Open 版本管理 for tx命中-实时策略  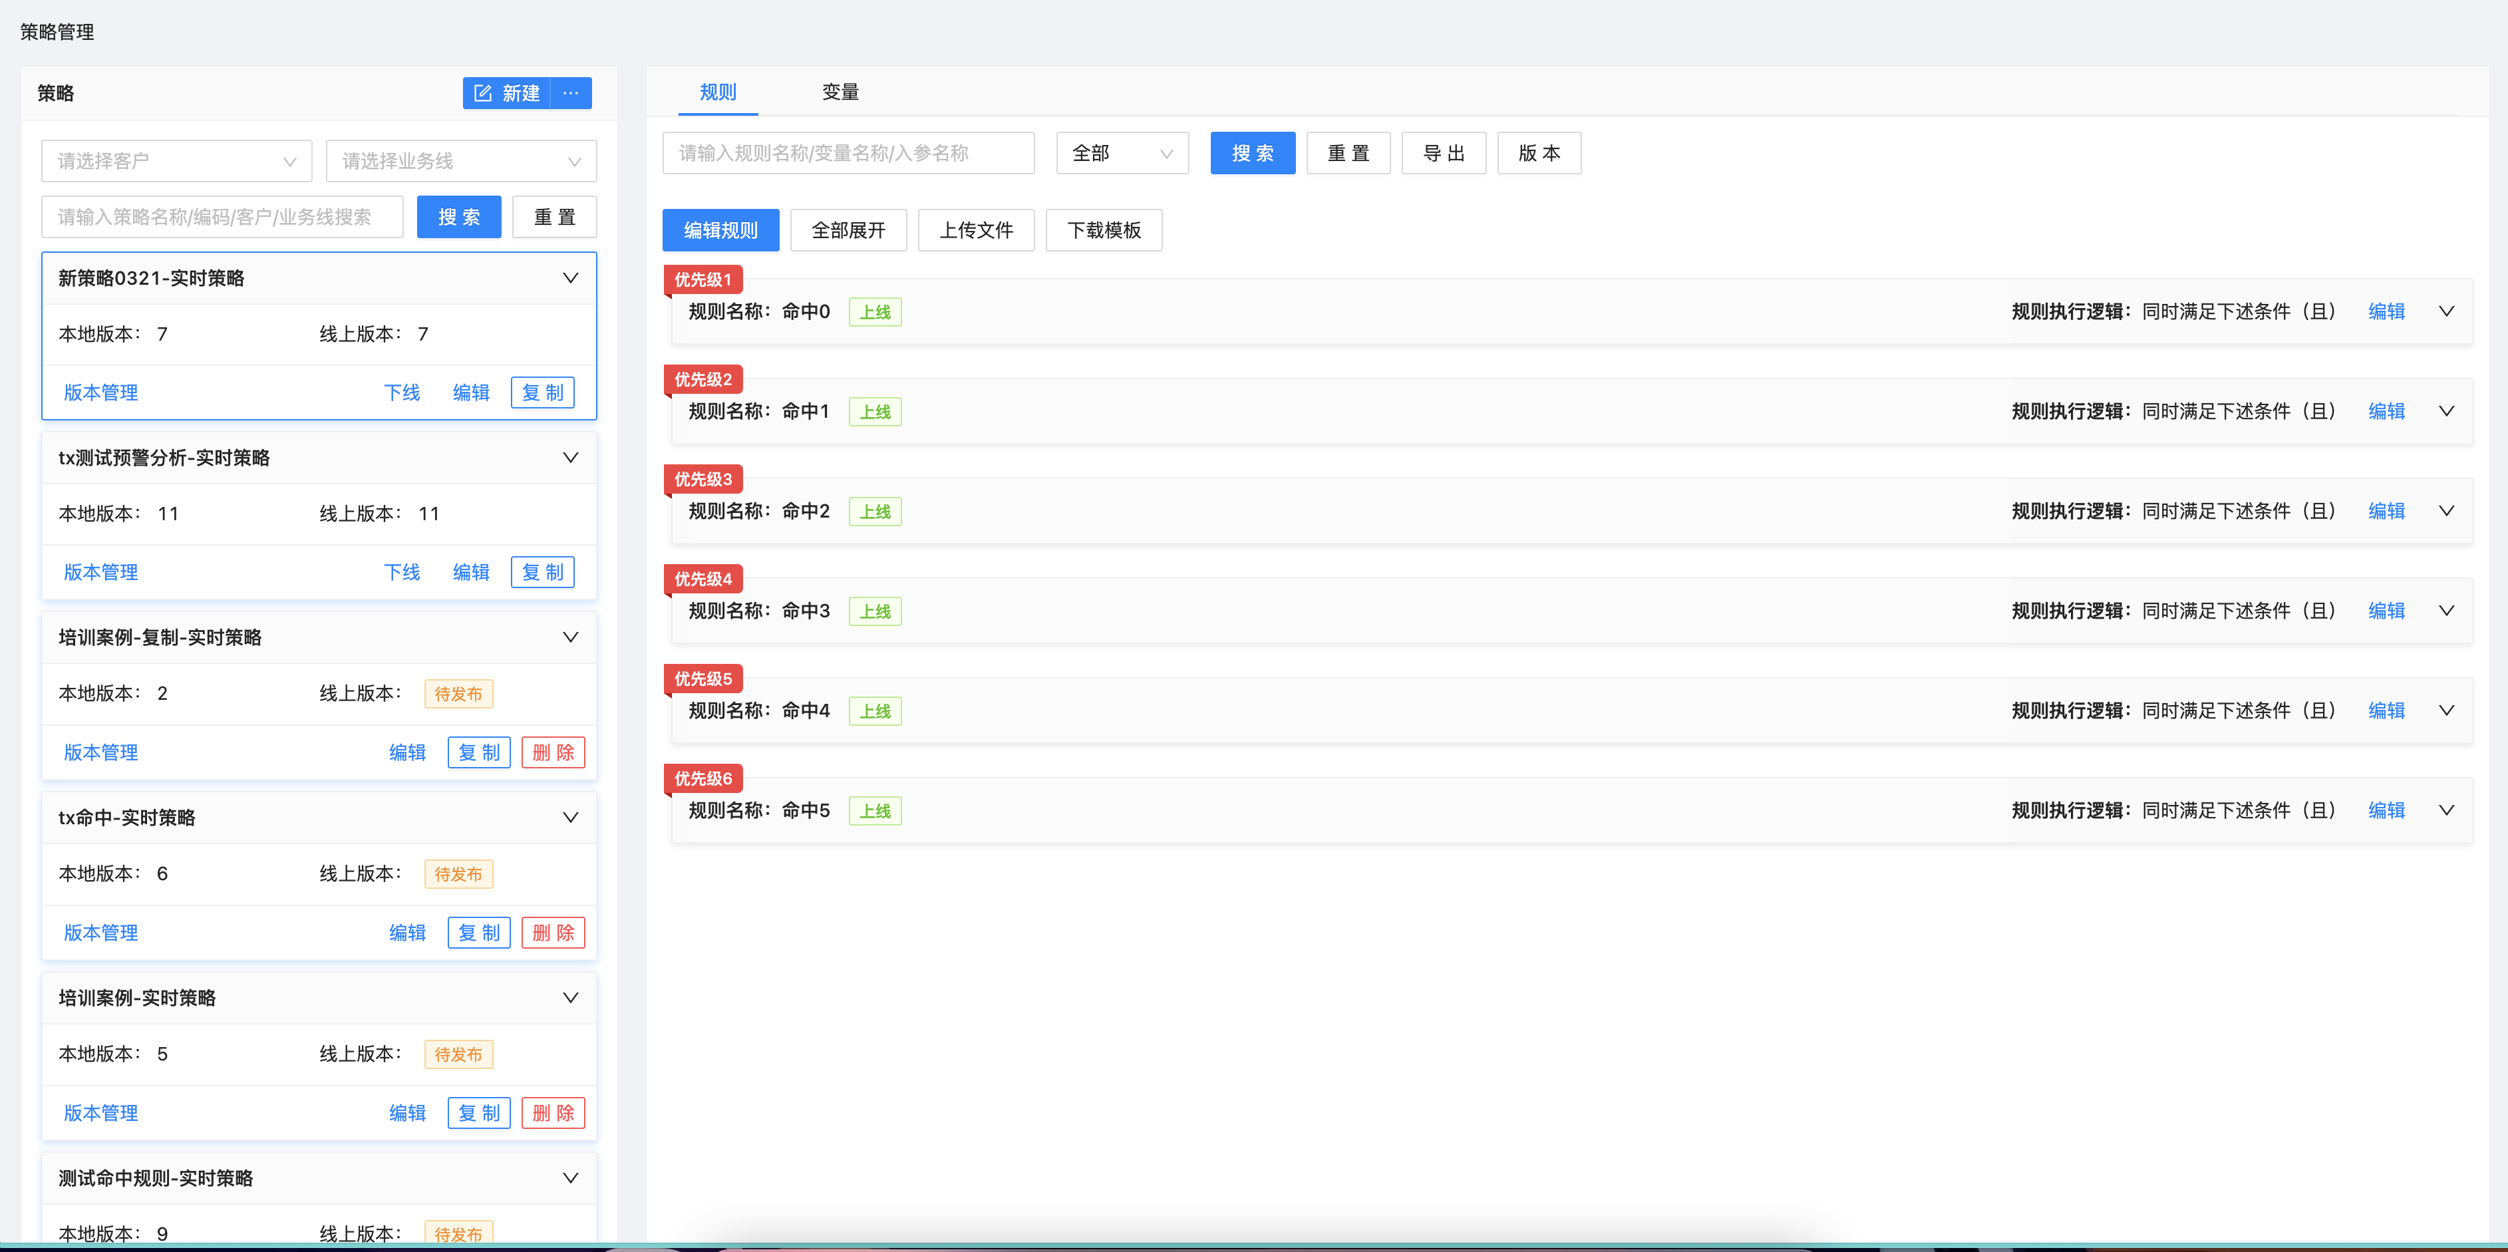tap(100, 933)
